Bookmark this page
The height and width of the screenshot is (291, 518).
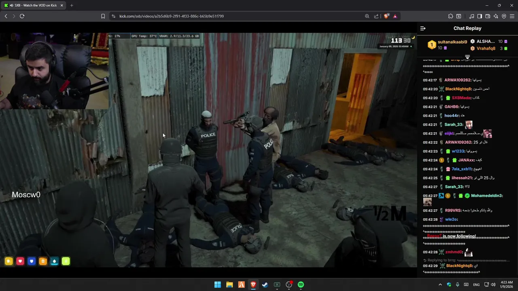coord(103,16)
